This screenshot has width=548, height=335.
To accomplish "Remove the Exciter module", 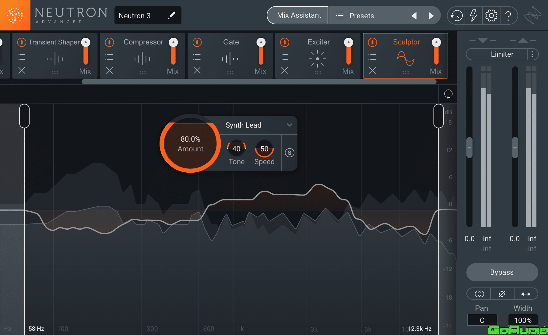I will (x=285, y=70).
